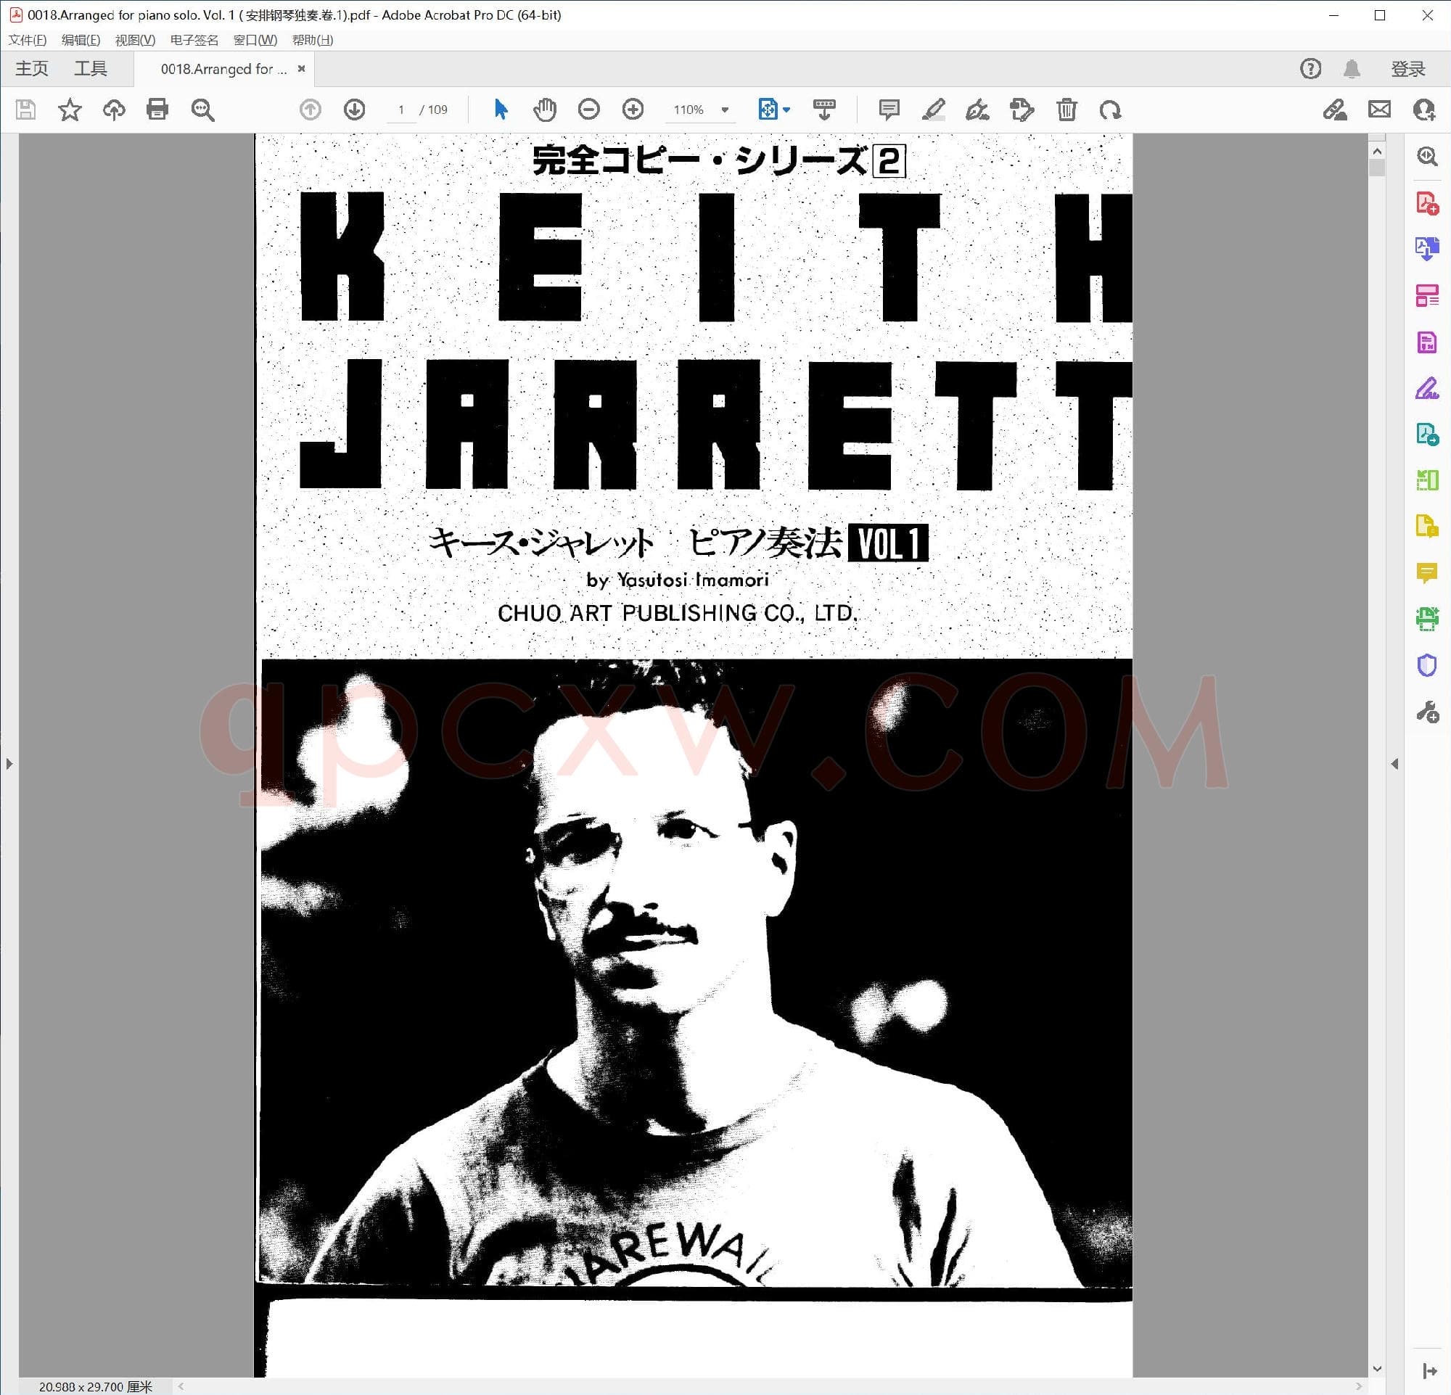Click the delete page trash icon
The height and width of the screenshot is (1395, 1451).
1066,110
